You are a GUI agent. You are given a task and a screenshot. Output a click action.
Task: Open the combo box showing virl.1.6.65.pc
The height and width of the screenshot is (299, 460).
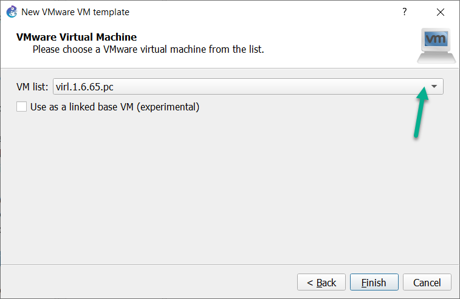tap(248, 86)
